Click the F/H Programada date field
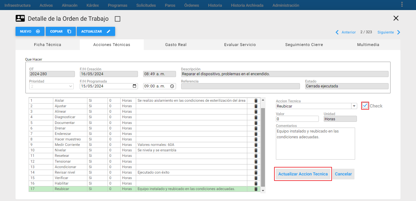Image resolution: width=416 pixels, height=201 pixels. pos(109,86)
